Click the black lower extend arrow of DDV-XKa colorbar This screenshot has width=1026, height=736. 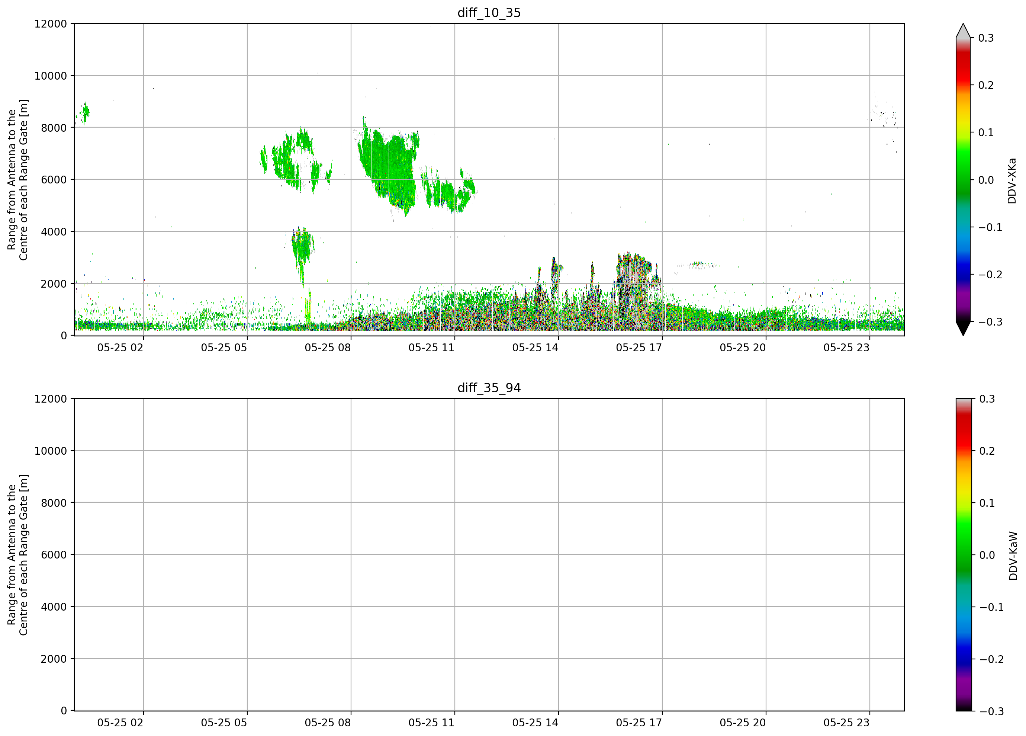coord(963,329)
